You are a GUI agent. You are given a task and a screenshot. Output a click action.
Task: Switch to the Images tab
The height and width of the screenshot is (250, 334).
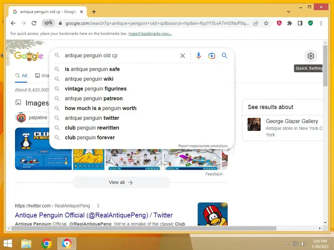point(42,76)
